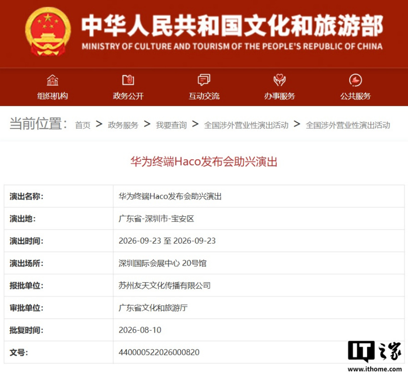Image resolution: width=408 pixels, height=377 pixels.
Task: Click the 中华人民共和国文化和旅游部 site title
Action: [x=232, y=25]
